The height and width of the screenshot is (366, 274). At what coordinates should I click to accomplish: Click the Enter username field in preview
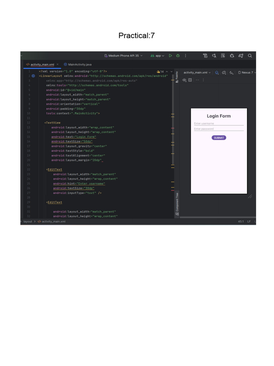(219, 123)
